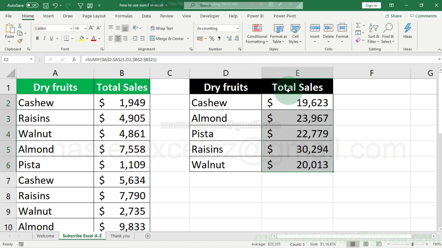The width and height of the screenshot is (442, 248).
Task: Increase font size with the larger A icon
Action: point(91,28)
